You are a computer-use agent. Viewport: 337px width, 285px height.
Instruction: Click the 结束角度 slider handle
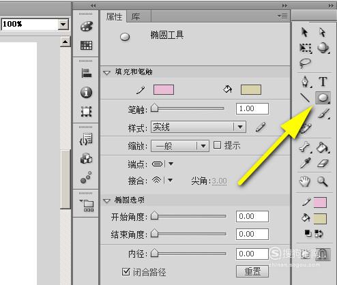[154, 233]
